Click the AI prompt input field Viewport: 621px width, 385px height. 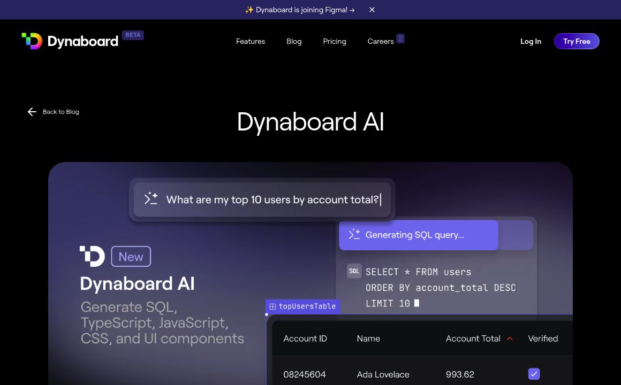click(x=273, y=199)
